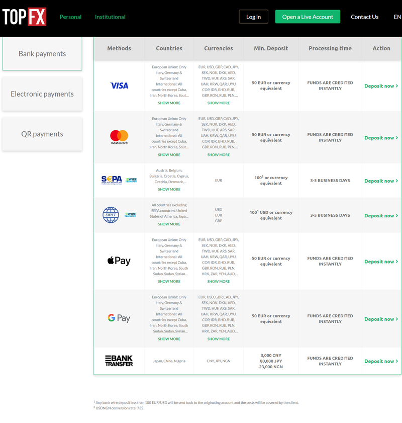Expand Mastercard countries with Show More
The height and width of the screenshot is (423, 402).
pos(169,155)
